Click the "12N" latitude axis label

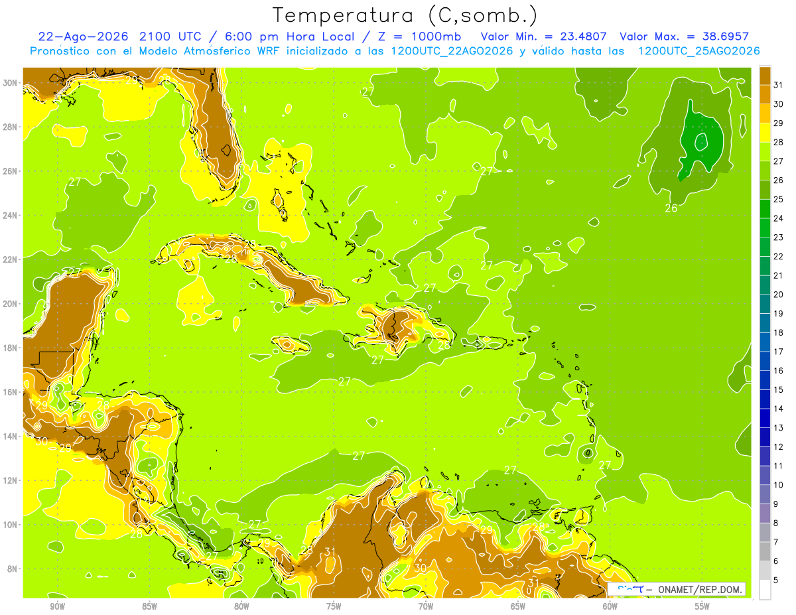click(x=10, y=480)
